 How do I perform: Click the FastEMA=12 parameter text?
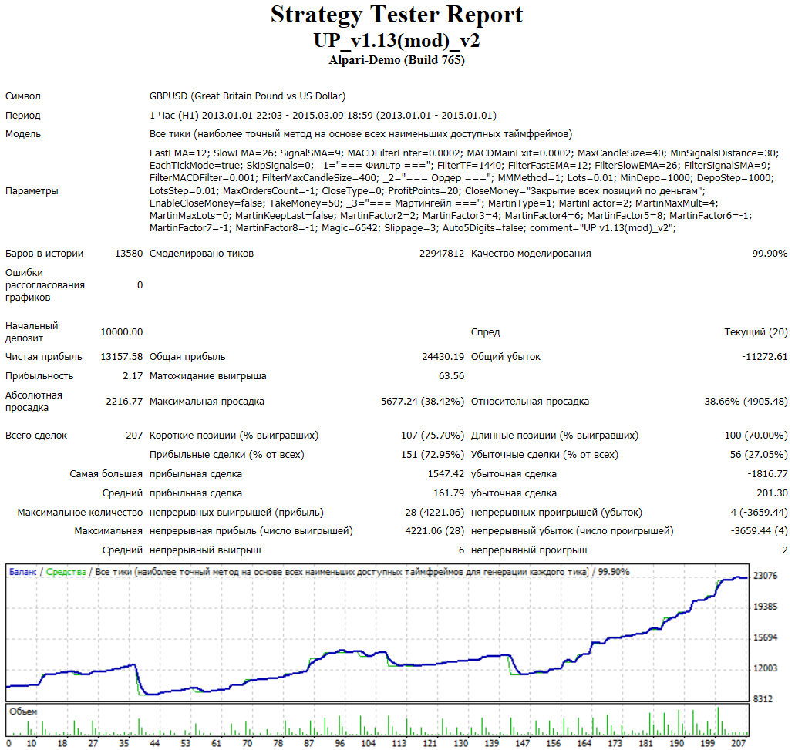click(178, 153)
